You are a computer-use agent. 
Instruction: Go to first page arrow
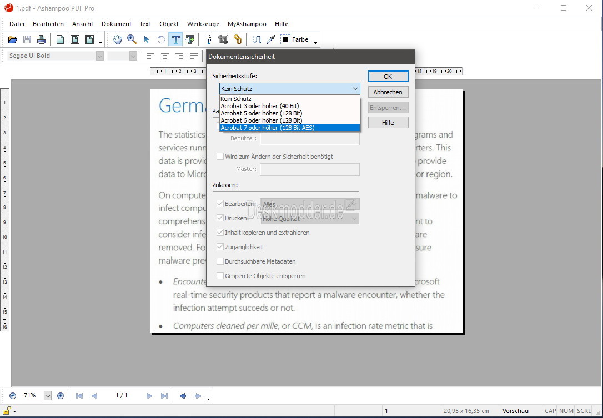tap(79, 396)
